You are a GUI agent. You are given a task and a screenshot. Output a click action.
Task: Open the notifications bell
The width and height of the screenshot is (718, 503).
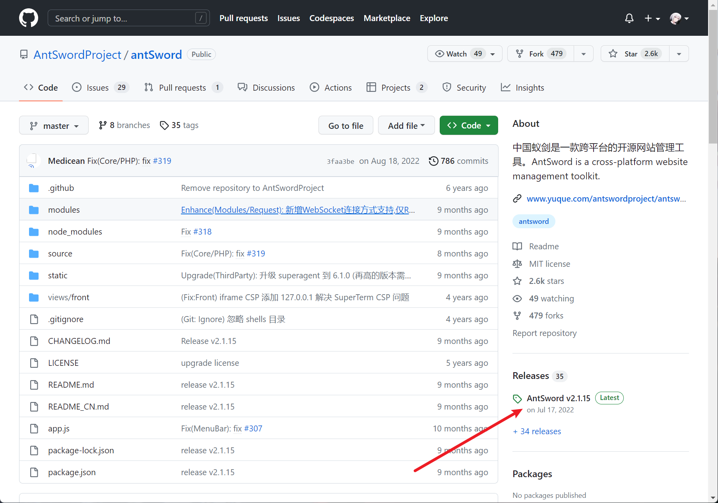point(629,18)
